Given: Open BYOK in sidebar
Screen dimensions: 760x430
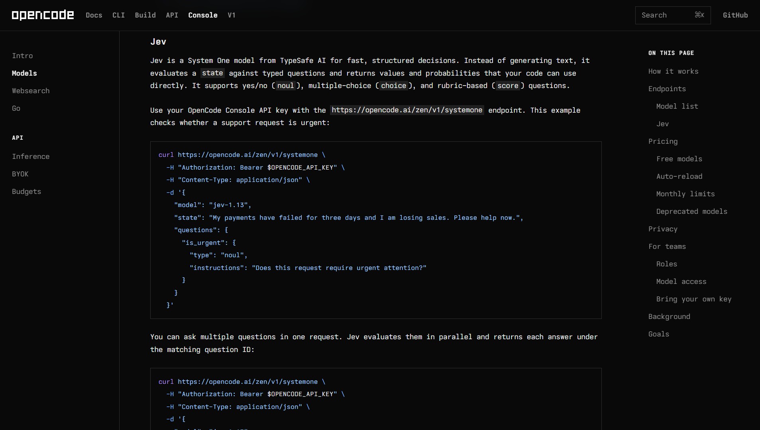Looking at the screenshot, I should point(20,174).
